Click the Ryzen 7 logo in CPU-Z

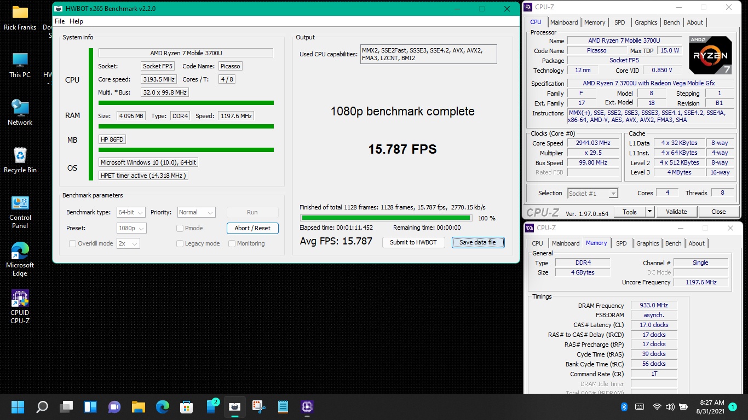pyautogui.click(x=710, y=55)
